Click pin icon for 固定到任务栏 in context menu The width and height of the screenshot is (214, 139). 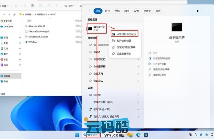click(113, 53)
